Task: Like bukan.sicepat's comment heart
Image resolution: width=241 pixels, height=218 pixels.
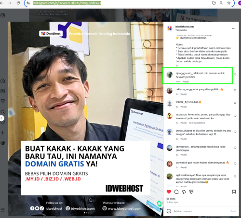Action: click(x=235, y=132)
